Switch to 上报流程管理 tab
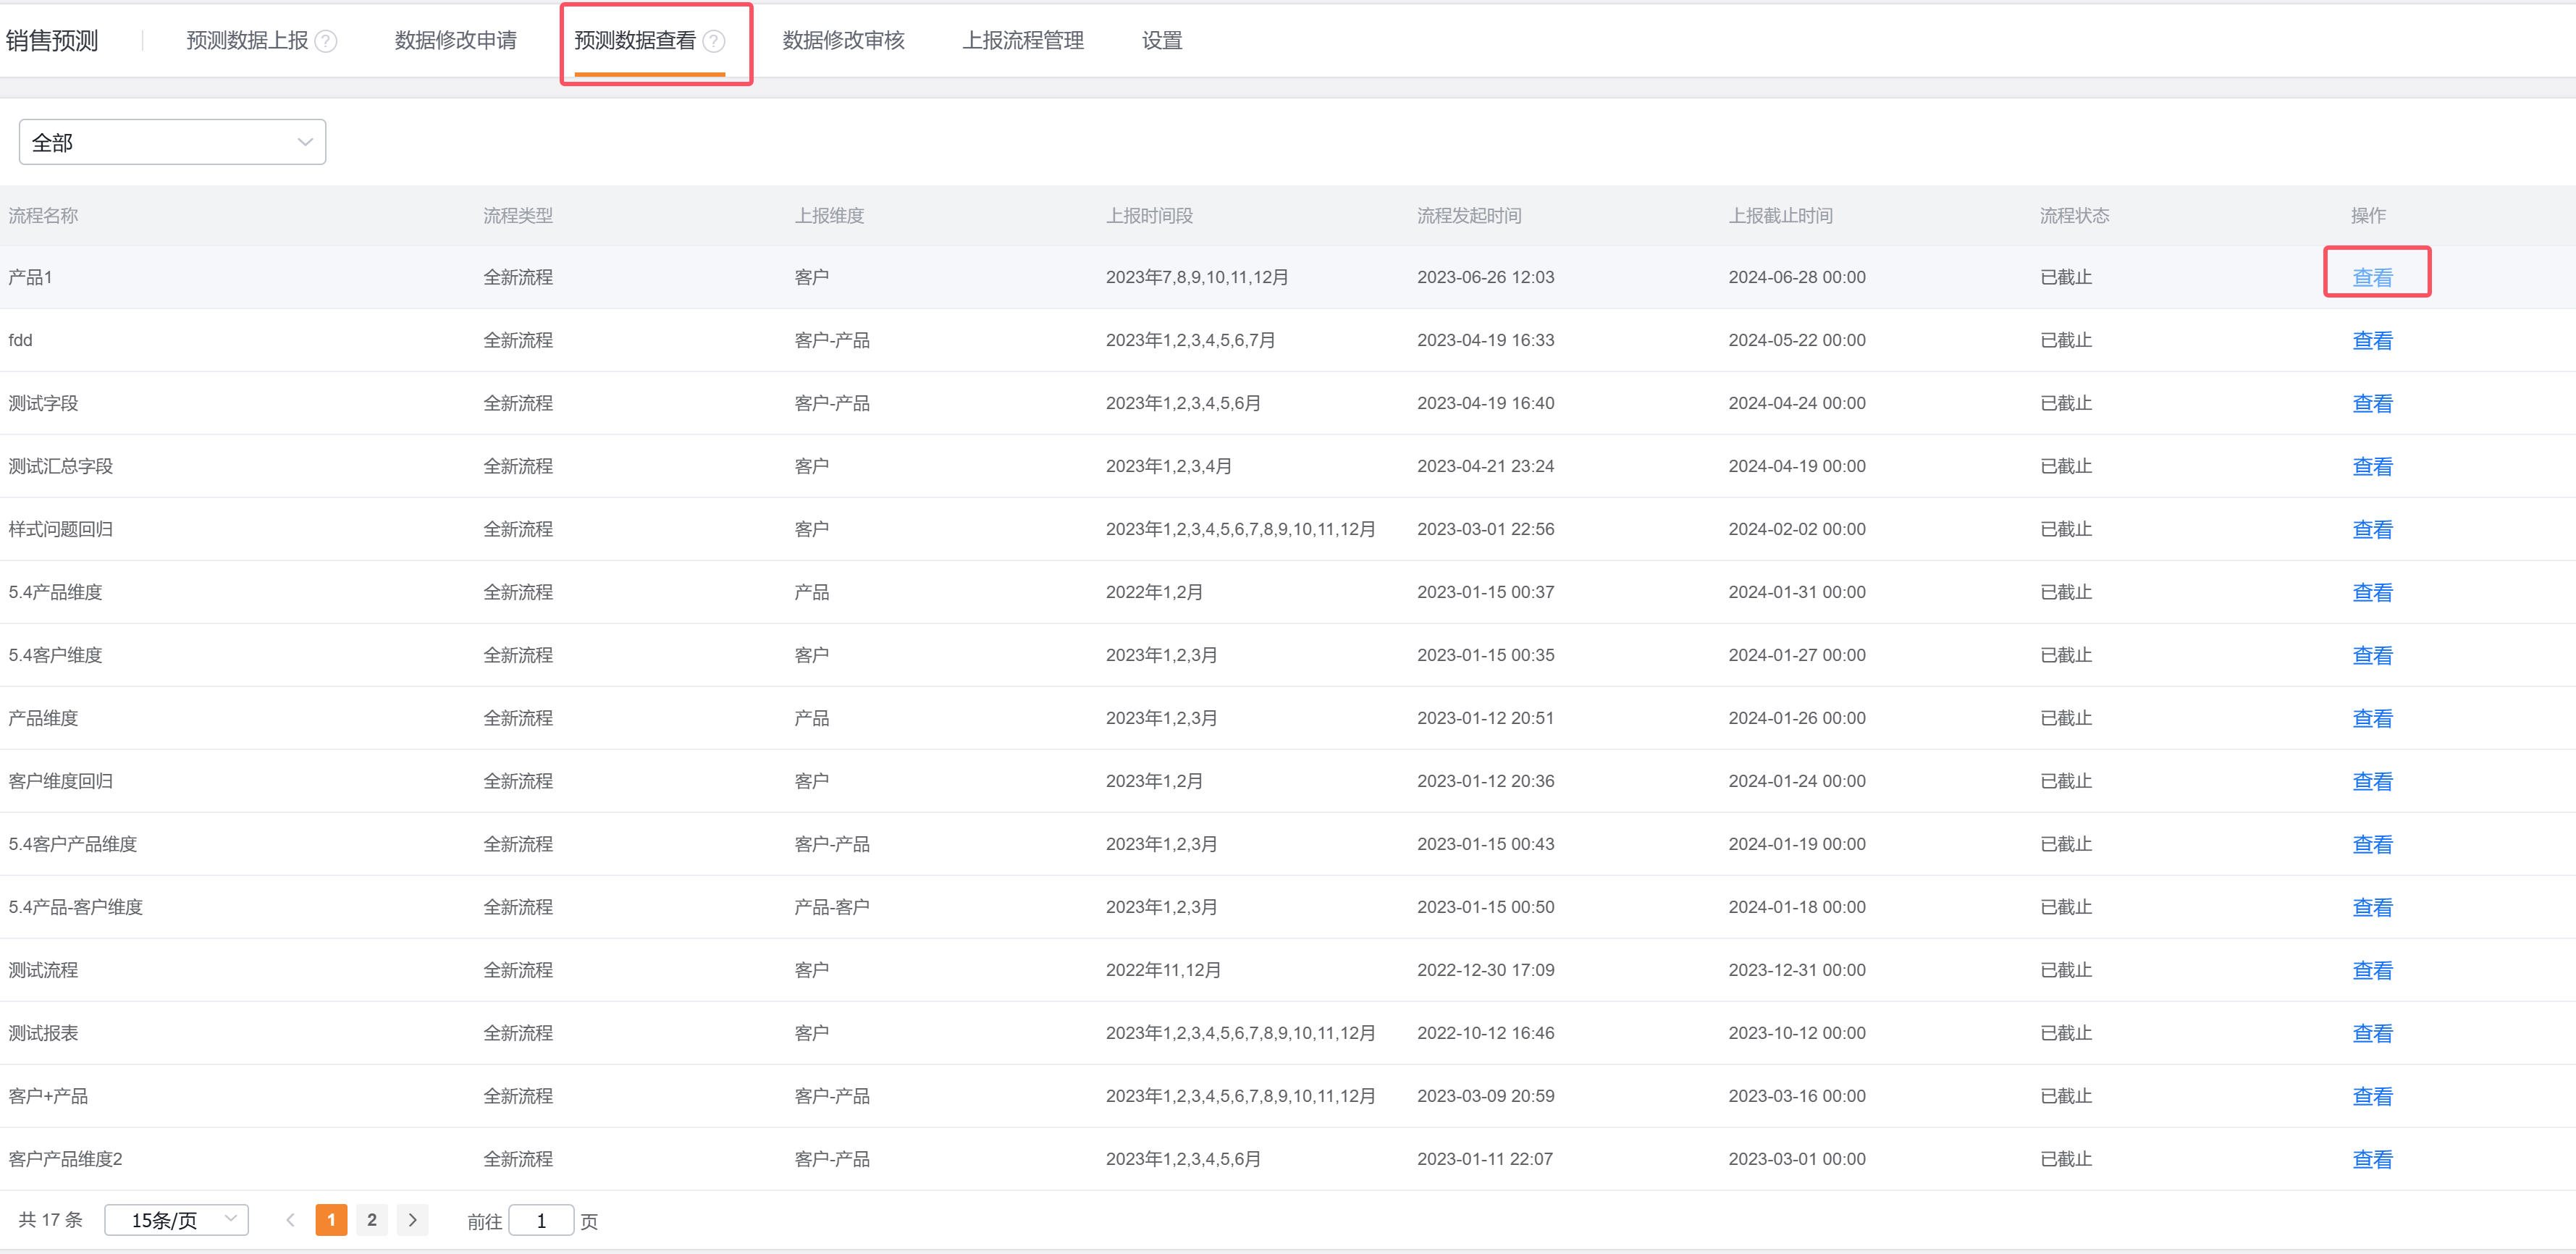The image size is (2576, 1254). pos(1023,41)
